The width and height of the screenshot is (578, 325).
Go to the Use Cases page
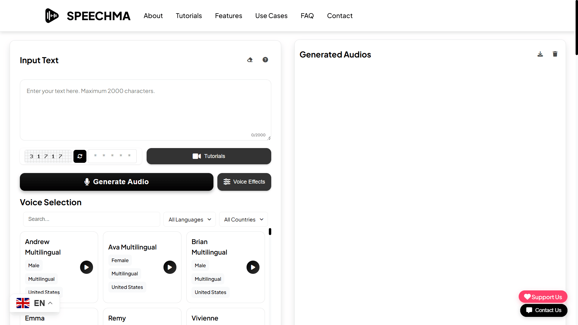click(271, 16)
